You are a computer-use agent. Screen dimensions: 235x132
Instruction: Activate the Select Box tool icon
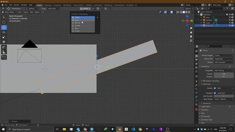tap(4, 17)
